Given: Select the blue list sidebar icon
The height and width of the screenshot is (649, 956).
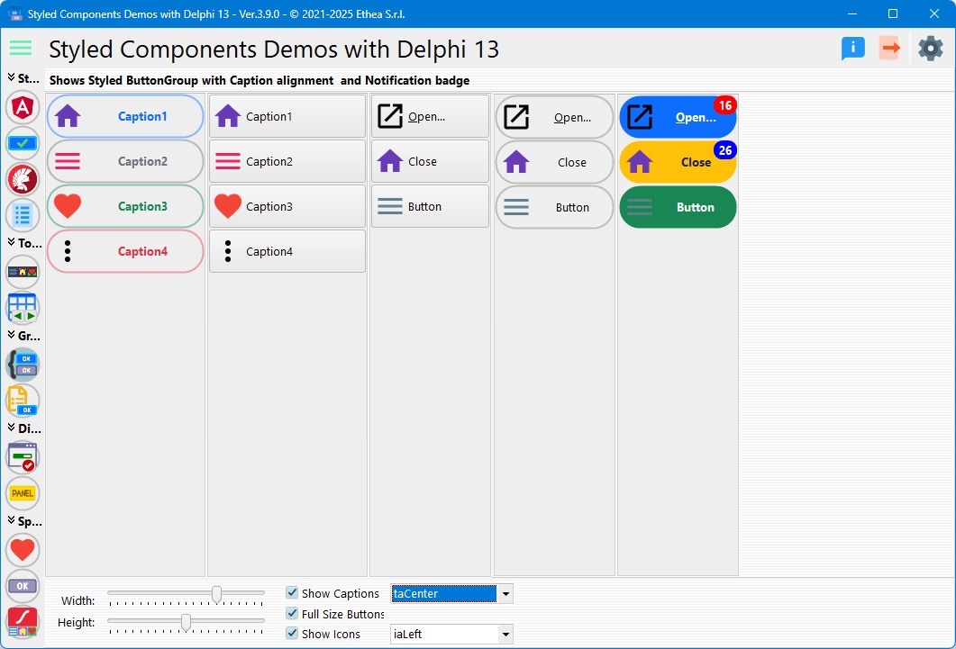Looking at the screenshot, I should 23,215.
